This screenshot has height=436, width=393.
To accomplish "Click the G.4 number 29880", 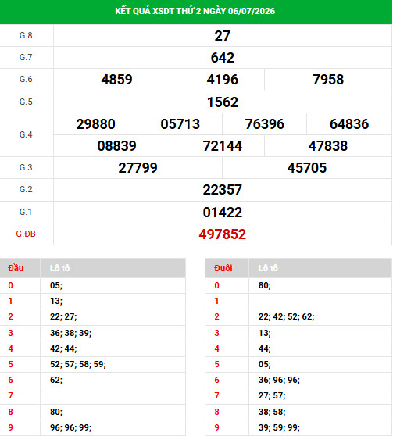I will (x=95, y=124).
